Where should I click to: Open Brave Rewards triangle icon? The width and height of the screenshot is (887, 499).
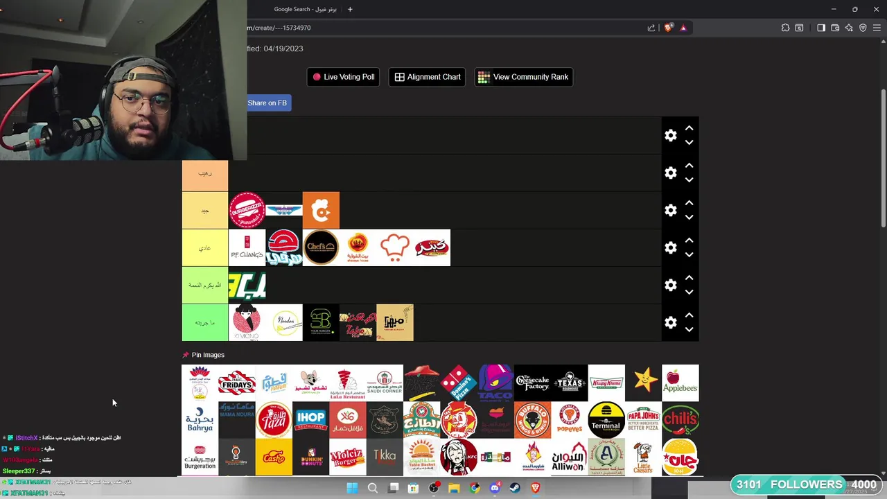coord(683,28)
